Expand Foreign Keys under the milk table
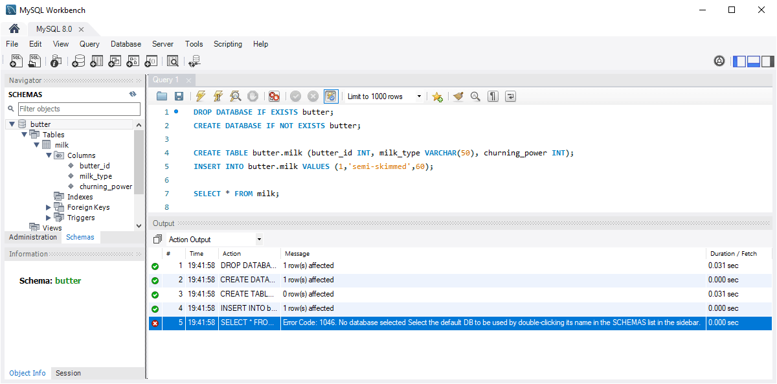Screen dimensions: 777x384 point(47,207)
